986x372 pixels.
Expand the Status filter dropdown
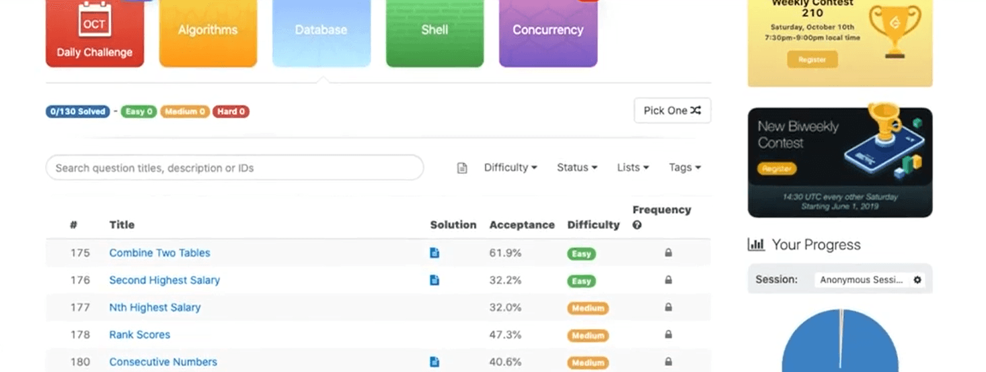pyautogui.click(x=577, y=168)
